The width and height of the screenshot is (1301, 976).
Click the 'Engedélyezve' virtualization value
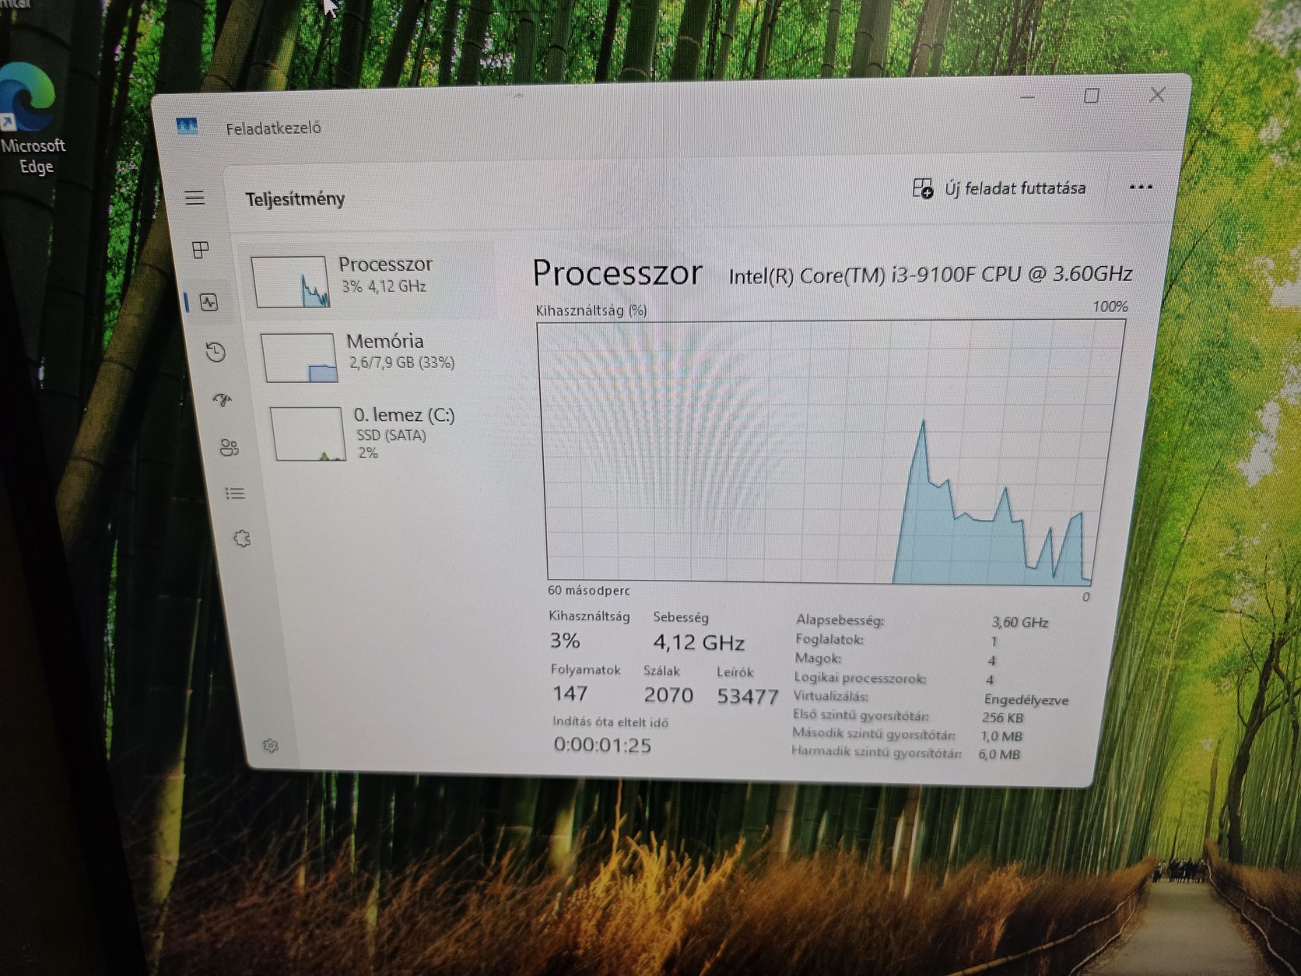point(1026,700)
